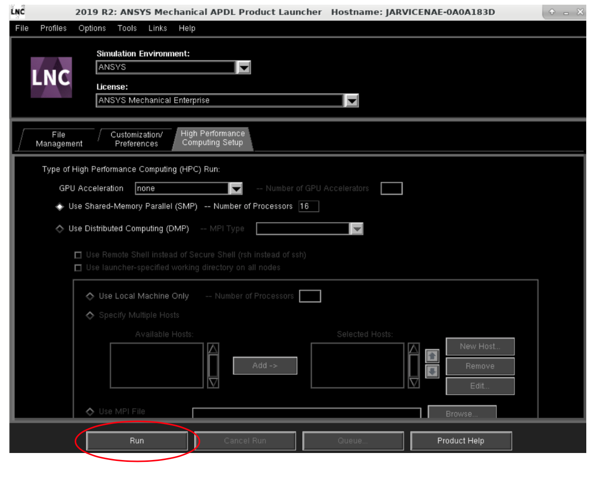Click the Cancel Run button
This screenshot has width=605, height=489.
[x=245, y=441]
